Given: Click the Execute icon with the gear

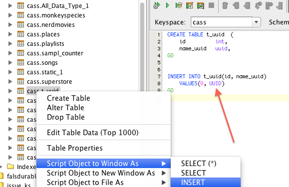Looking at the screenshot, I should [x=157, y=5].
